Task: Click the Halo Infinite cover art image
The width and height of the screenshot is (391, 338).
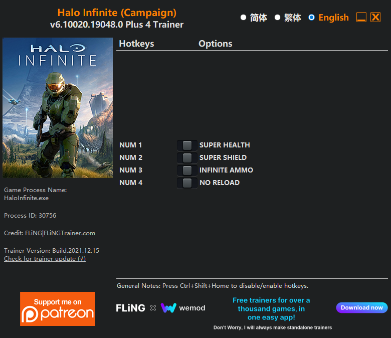Action: (x=58, y=108)
